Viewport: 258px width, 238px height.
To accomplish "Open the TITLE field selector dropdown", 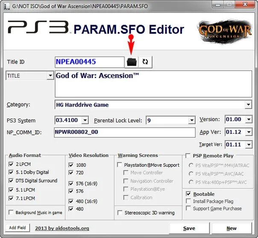I will point(50,75).
